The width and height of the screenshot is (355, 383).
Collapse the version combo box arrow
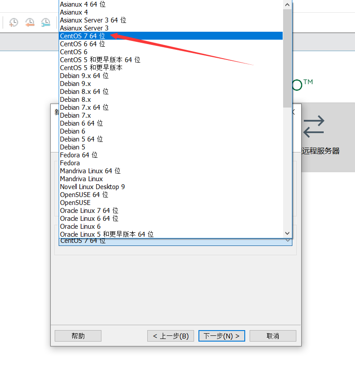coord(288,241)
